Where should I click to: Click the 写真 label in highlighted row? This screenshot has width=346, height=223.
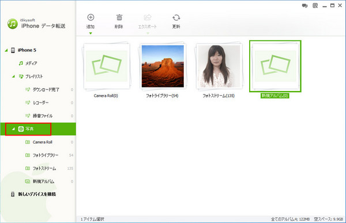[x=29, y=129]
